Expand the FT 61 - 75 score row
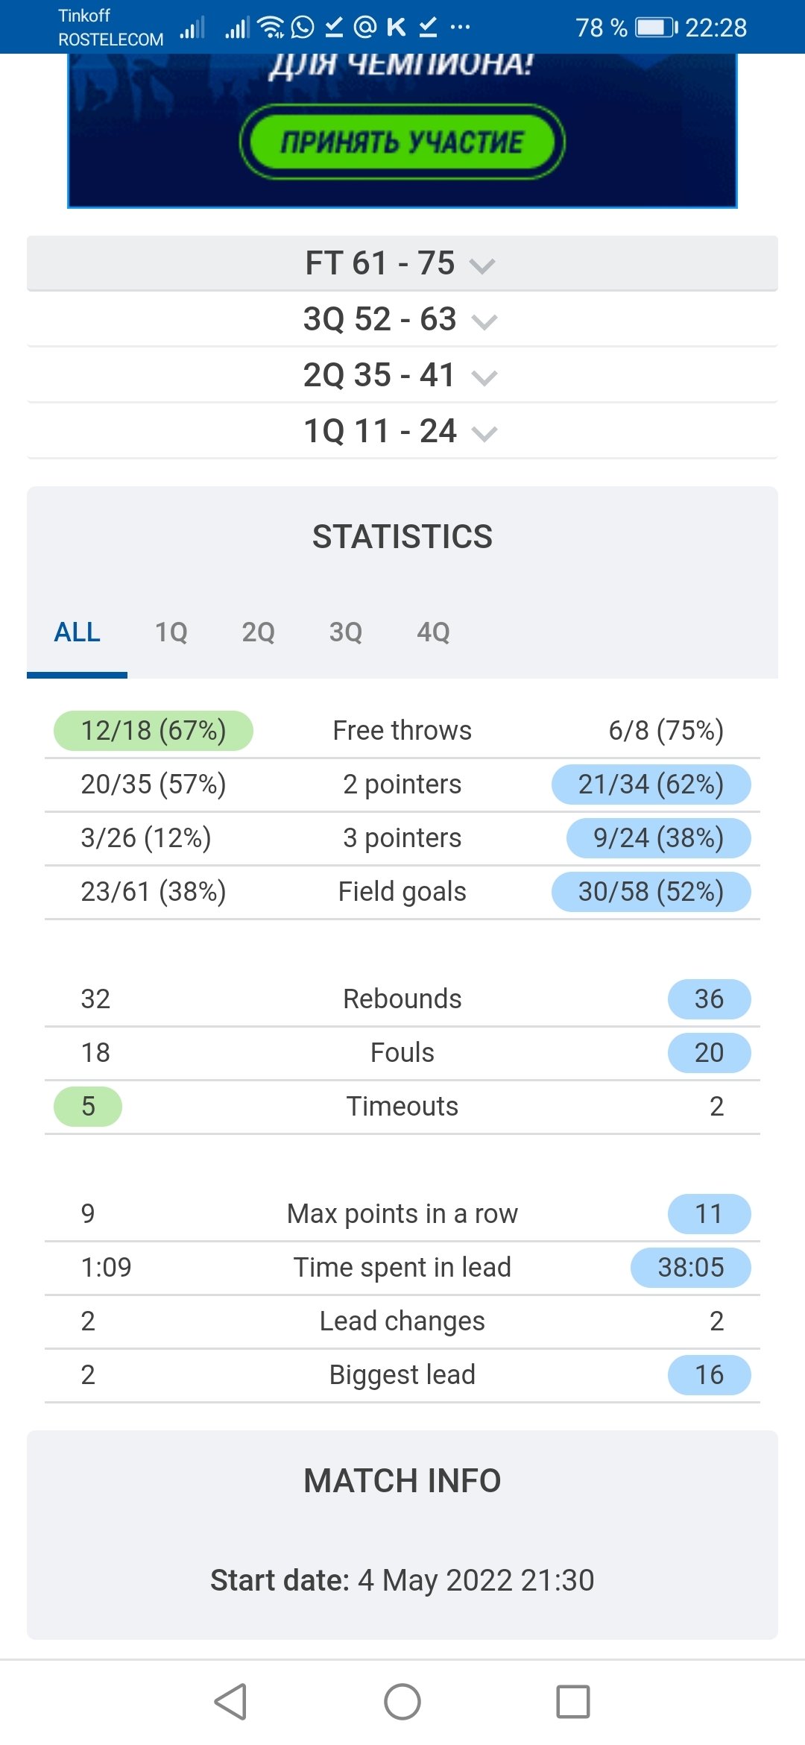This screenshot has height=1745, width=805. pyautogui.click(x=402, y=263)
